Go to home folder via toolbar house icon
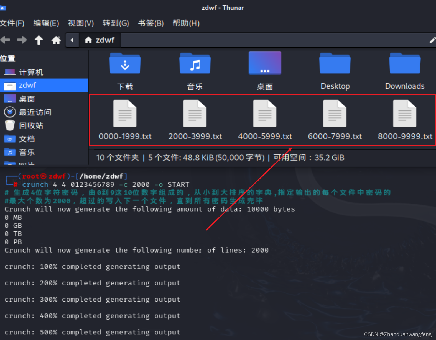This screenshot has width=436, height=340. (56, 40)
